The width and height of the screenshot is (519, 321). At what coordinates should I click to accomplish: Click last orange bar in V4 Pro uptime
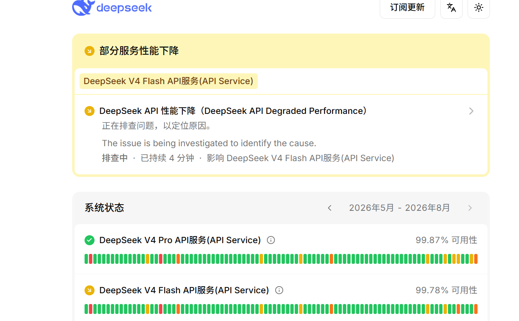(x=476, y=259)
